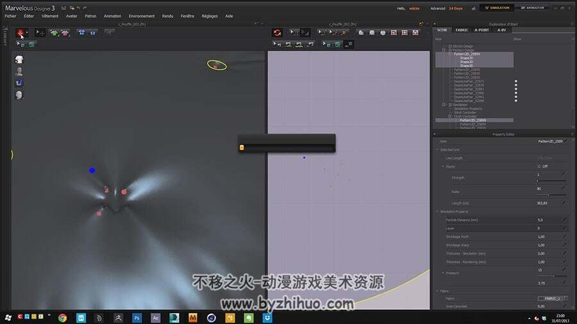
Task: Open the Environnement menu
Action: tap(142, 16)
